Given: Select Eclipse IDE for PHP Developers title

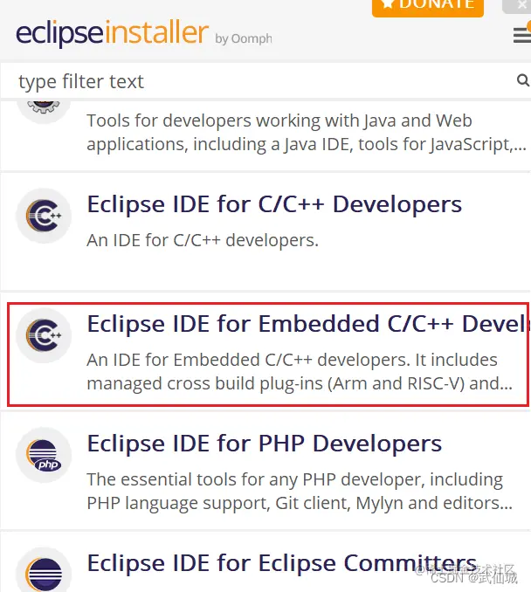Looking at the screenshot, I should 265,444.
